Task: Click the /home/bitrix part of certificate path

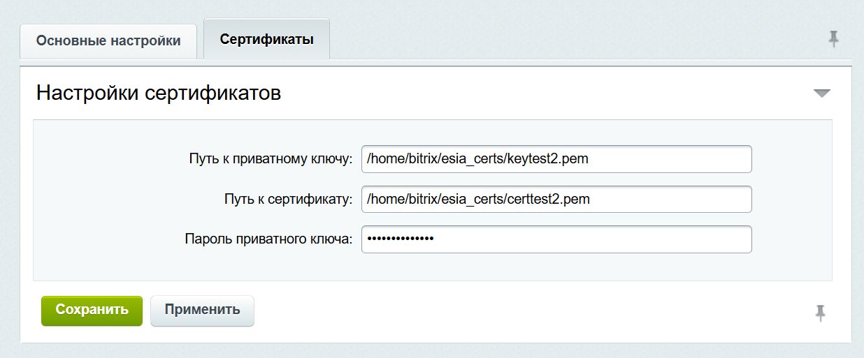Action: (401, 200)
